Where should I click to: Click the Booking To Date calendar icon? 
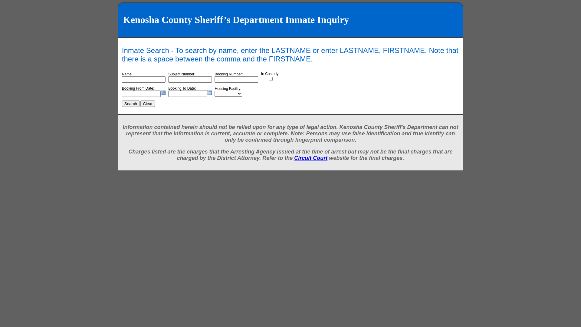tap(209, 93)
